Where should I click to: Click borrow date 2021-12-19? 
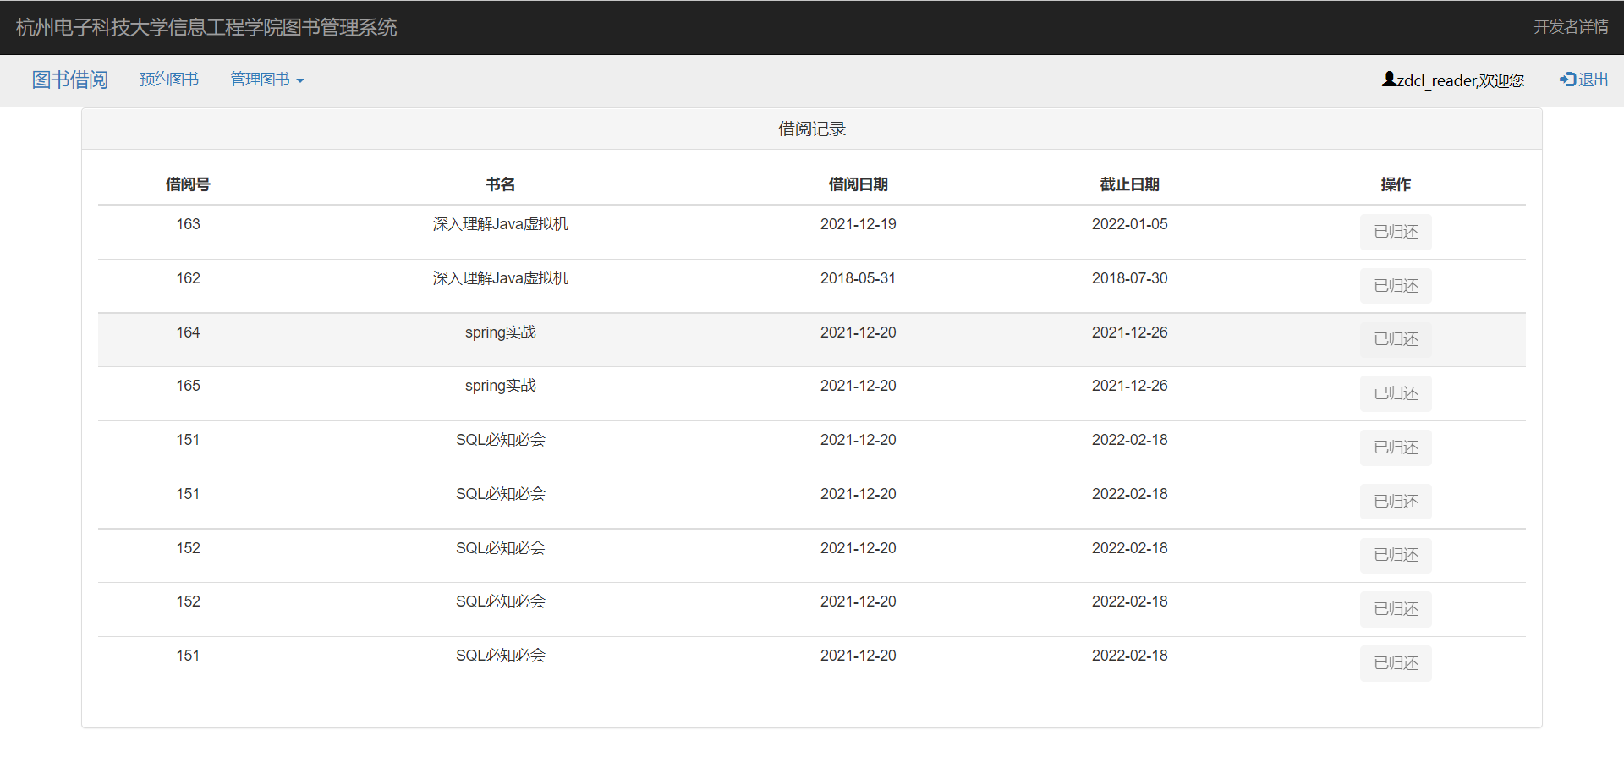(x=858, y=224)
